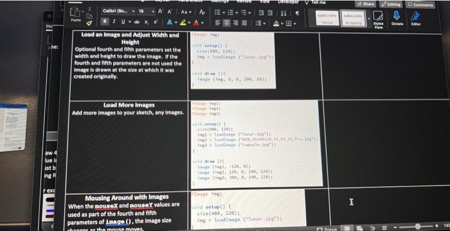The width and height of the screenshot is (450, 231).
Task: Click 'Mousing Around with Images' heading
Action: tap(126, 198)
